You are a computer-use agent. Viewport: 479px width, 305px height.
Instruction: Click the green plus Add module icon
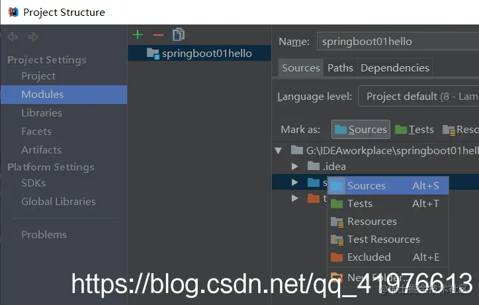[x=138, y=34]
